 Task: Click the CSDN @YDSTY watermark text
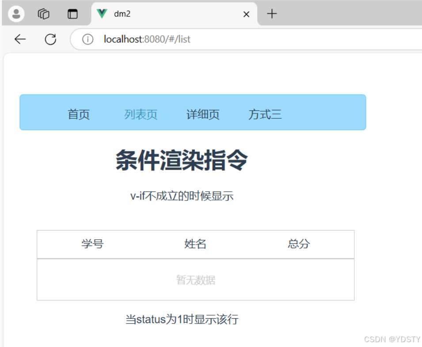click(391, 339)
